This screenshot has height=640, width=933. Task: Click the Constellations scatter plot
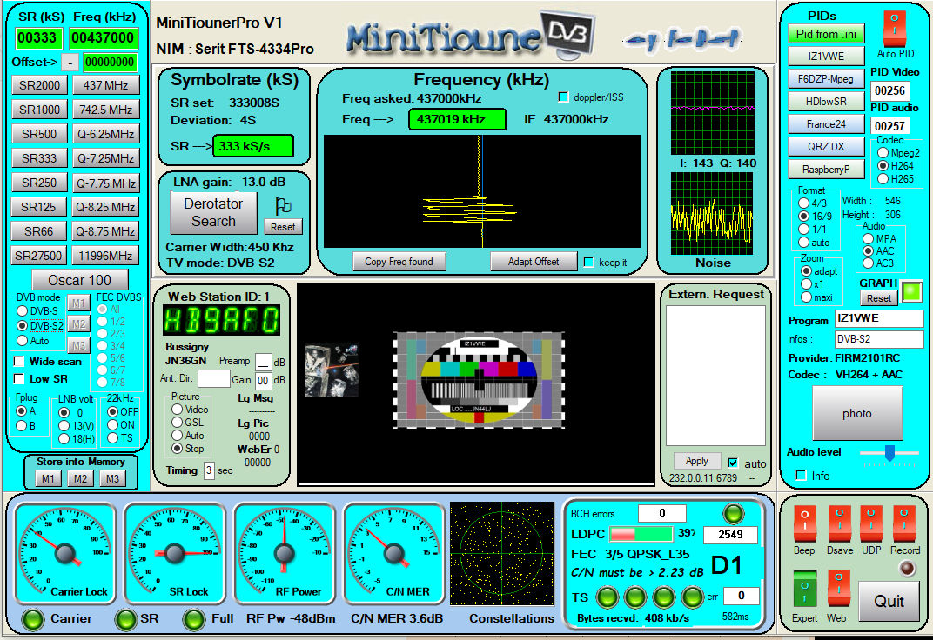point(501,554)
